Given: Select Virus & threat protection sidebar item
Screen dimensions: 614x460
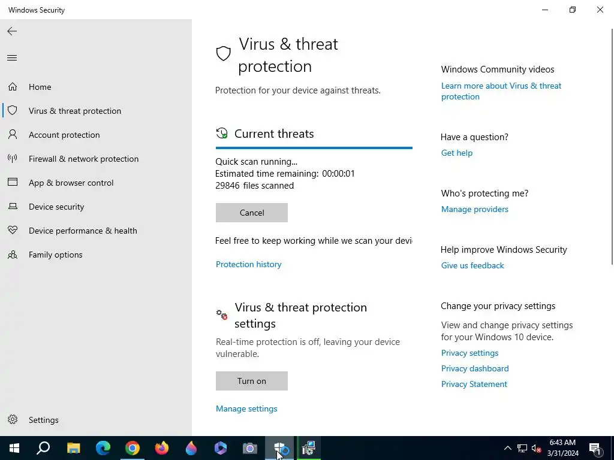Looking at the screenshot, I should pos(96,111).
